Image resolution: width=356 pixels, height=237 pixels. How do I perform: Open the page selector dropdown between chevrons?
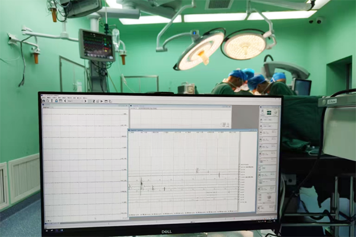[75, 101]
